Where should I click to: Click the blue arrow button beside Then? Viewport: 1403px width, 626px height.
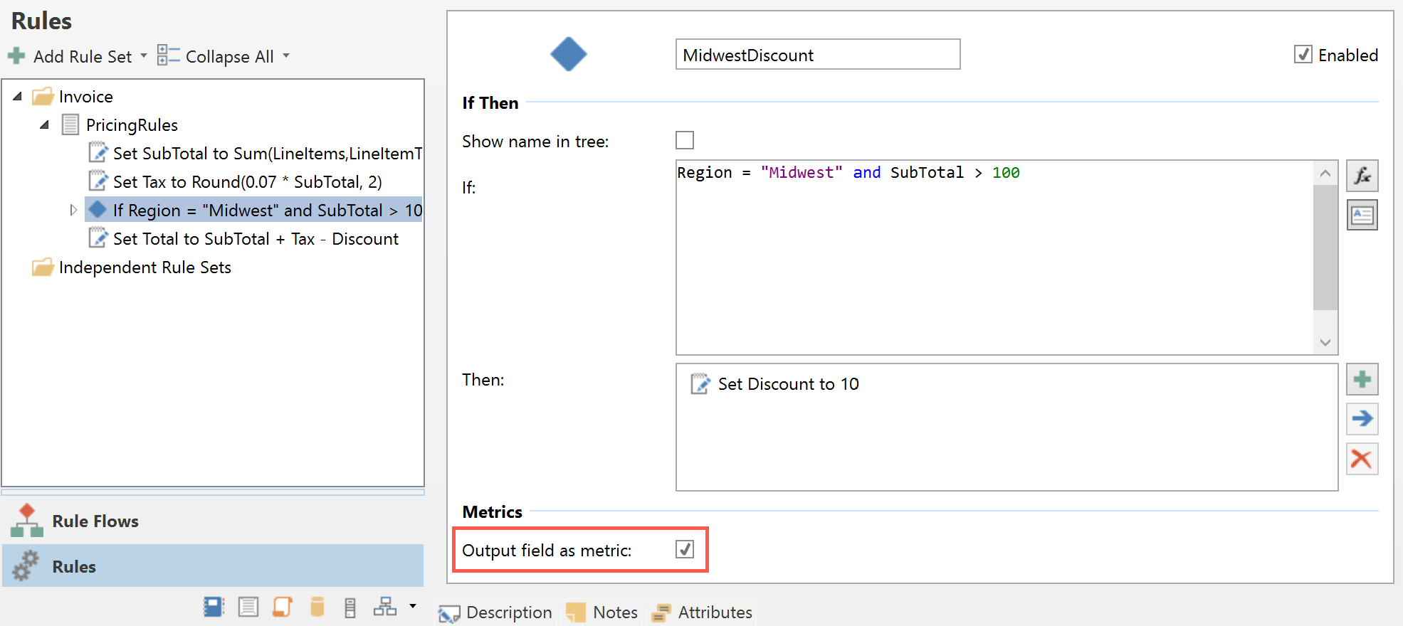(1362, 419)
